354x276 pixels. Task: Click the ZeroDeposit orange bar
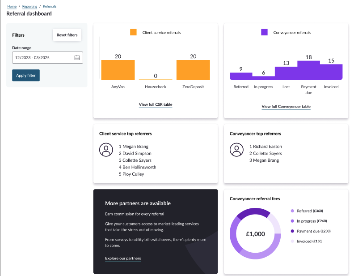(193, 70)
